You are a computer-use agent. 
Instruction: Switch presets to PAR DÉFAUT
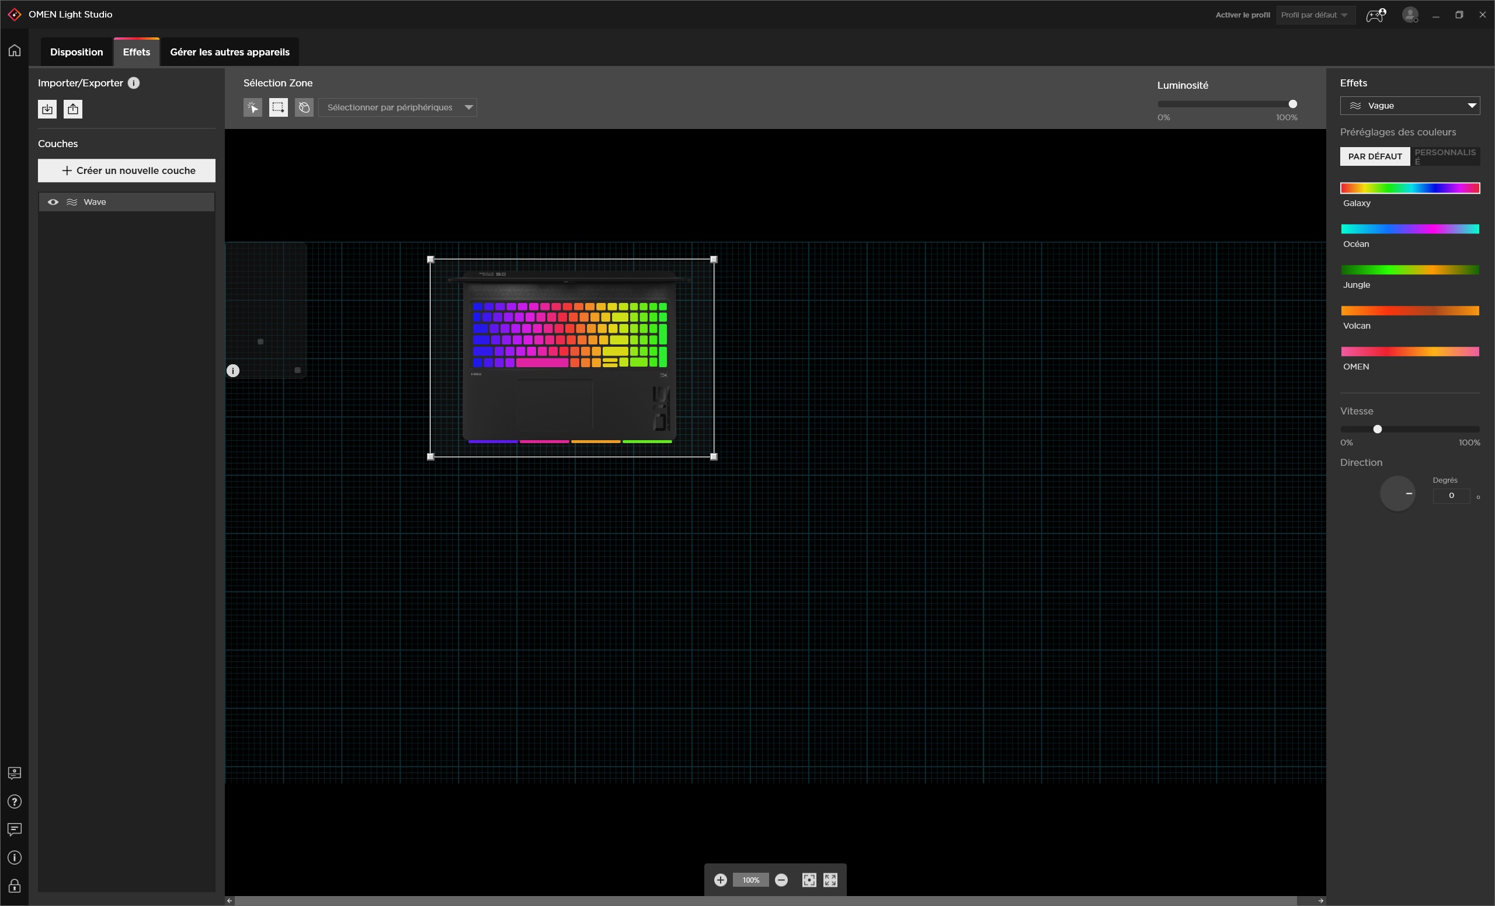[x=1375, y=156]
